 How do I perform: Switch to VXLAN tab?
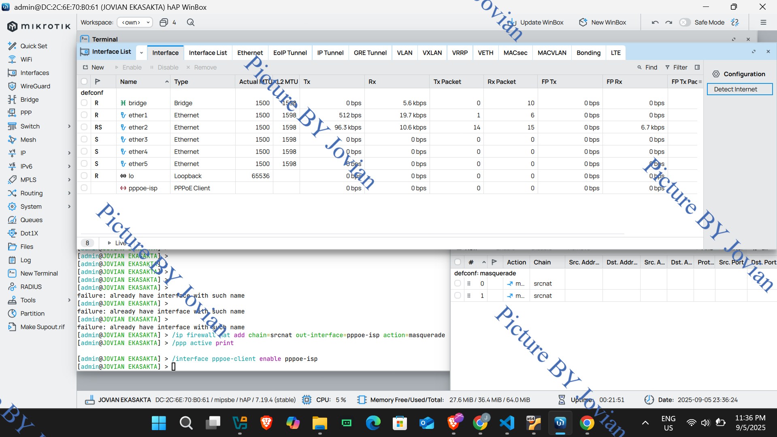(432, 53)
